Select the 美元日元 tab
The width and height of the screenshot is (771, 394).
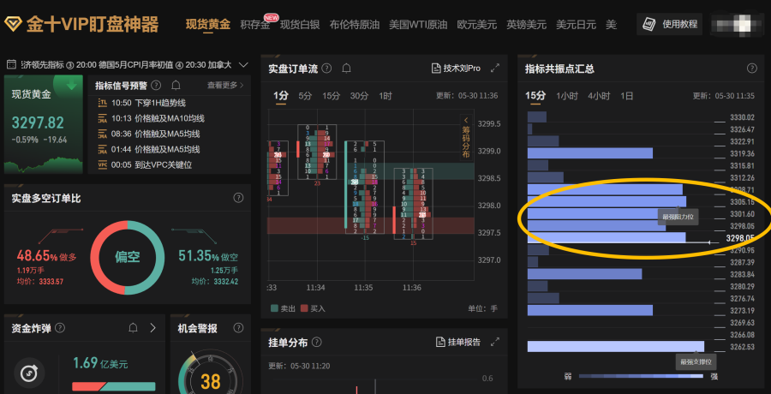coord(576,25)
